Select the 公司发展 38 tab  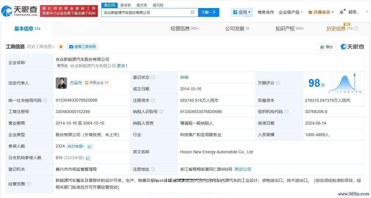237,29
